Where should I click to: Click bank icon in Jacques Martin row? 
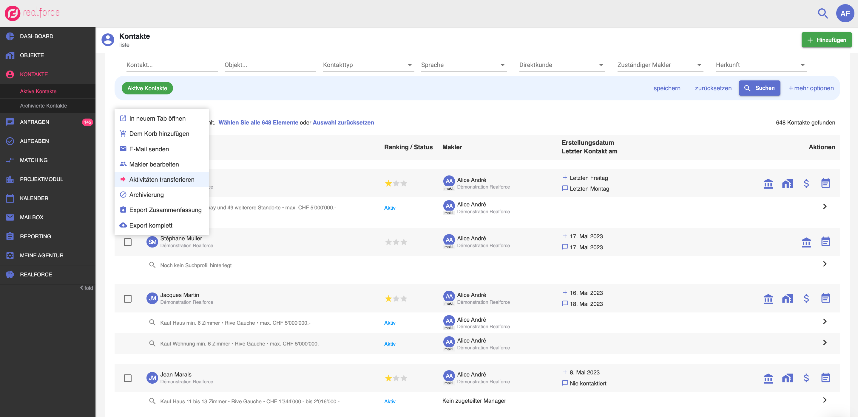(x=768, y=299)
